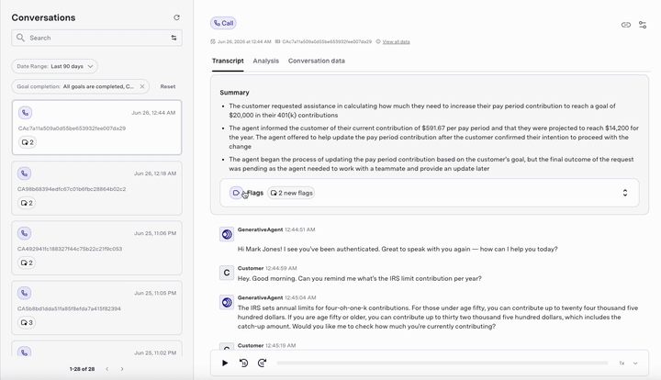Viewport: 661px width, 380px height.
Task: Click the search magnifier icon
Action: pyautogui.click(x=20, y=38)
